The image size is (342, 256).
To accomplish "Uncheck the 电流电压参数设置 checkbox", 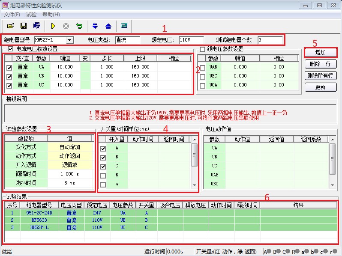I will point(11,49).
